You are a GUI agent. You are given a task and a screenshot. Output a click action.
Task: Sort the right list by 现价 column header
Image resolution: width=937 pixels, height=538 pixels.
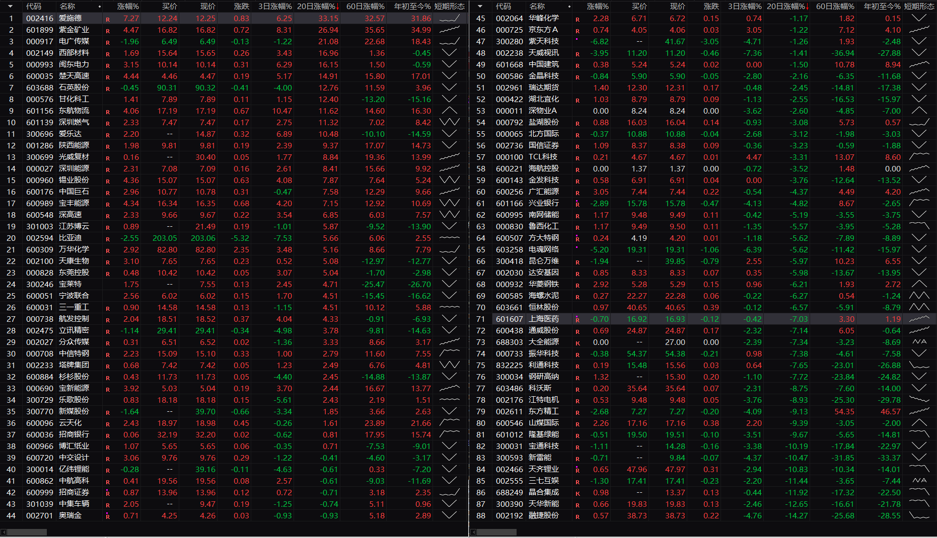[x=678, y=7]
